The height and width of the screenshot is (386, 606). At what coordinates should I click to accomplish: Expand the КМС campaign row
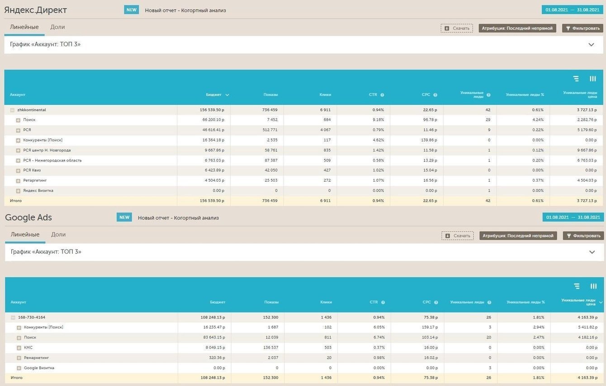(x=19, y=348)
